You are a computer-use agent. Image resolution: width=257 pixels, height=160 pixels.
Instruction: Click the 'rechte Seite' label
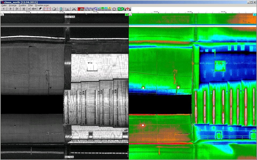[x=70, y=17]
